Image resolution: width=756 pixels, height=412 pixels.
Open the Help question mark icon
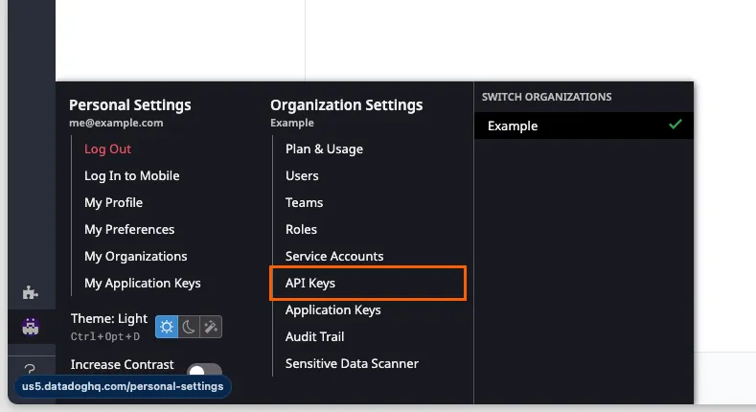click(x=30, y=370)
